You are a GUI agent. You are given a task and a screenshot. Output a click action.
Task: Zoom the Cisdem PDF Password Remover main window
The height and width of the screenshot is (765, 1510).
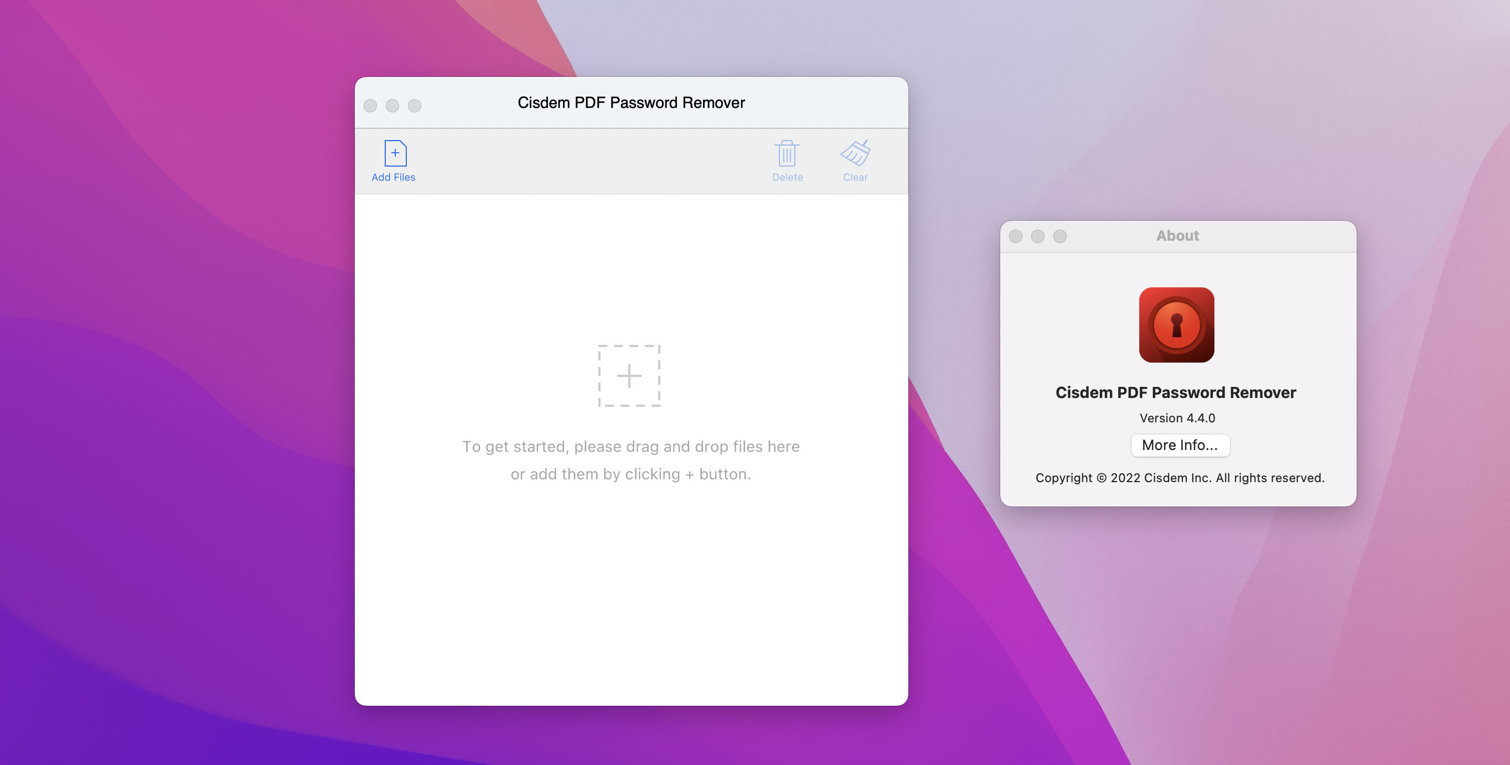pos(415,106)
